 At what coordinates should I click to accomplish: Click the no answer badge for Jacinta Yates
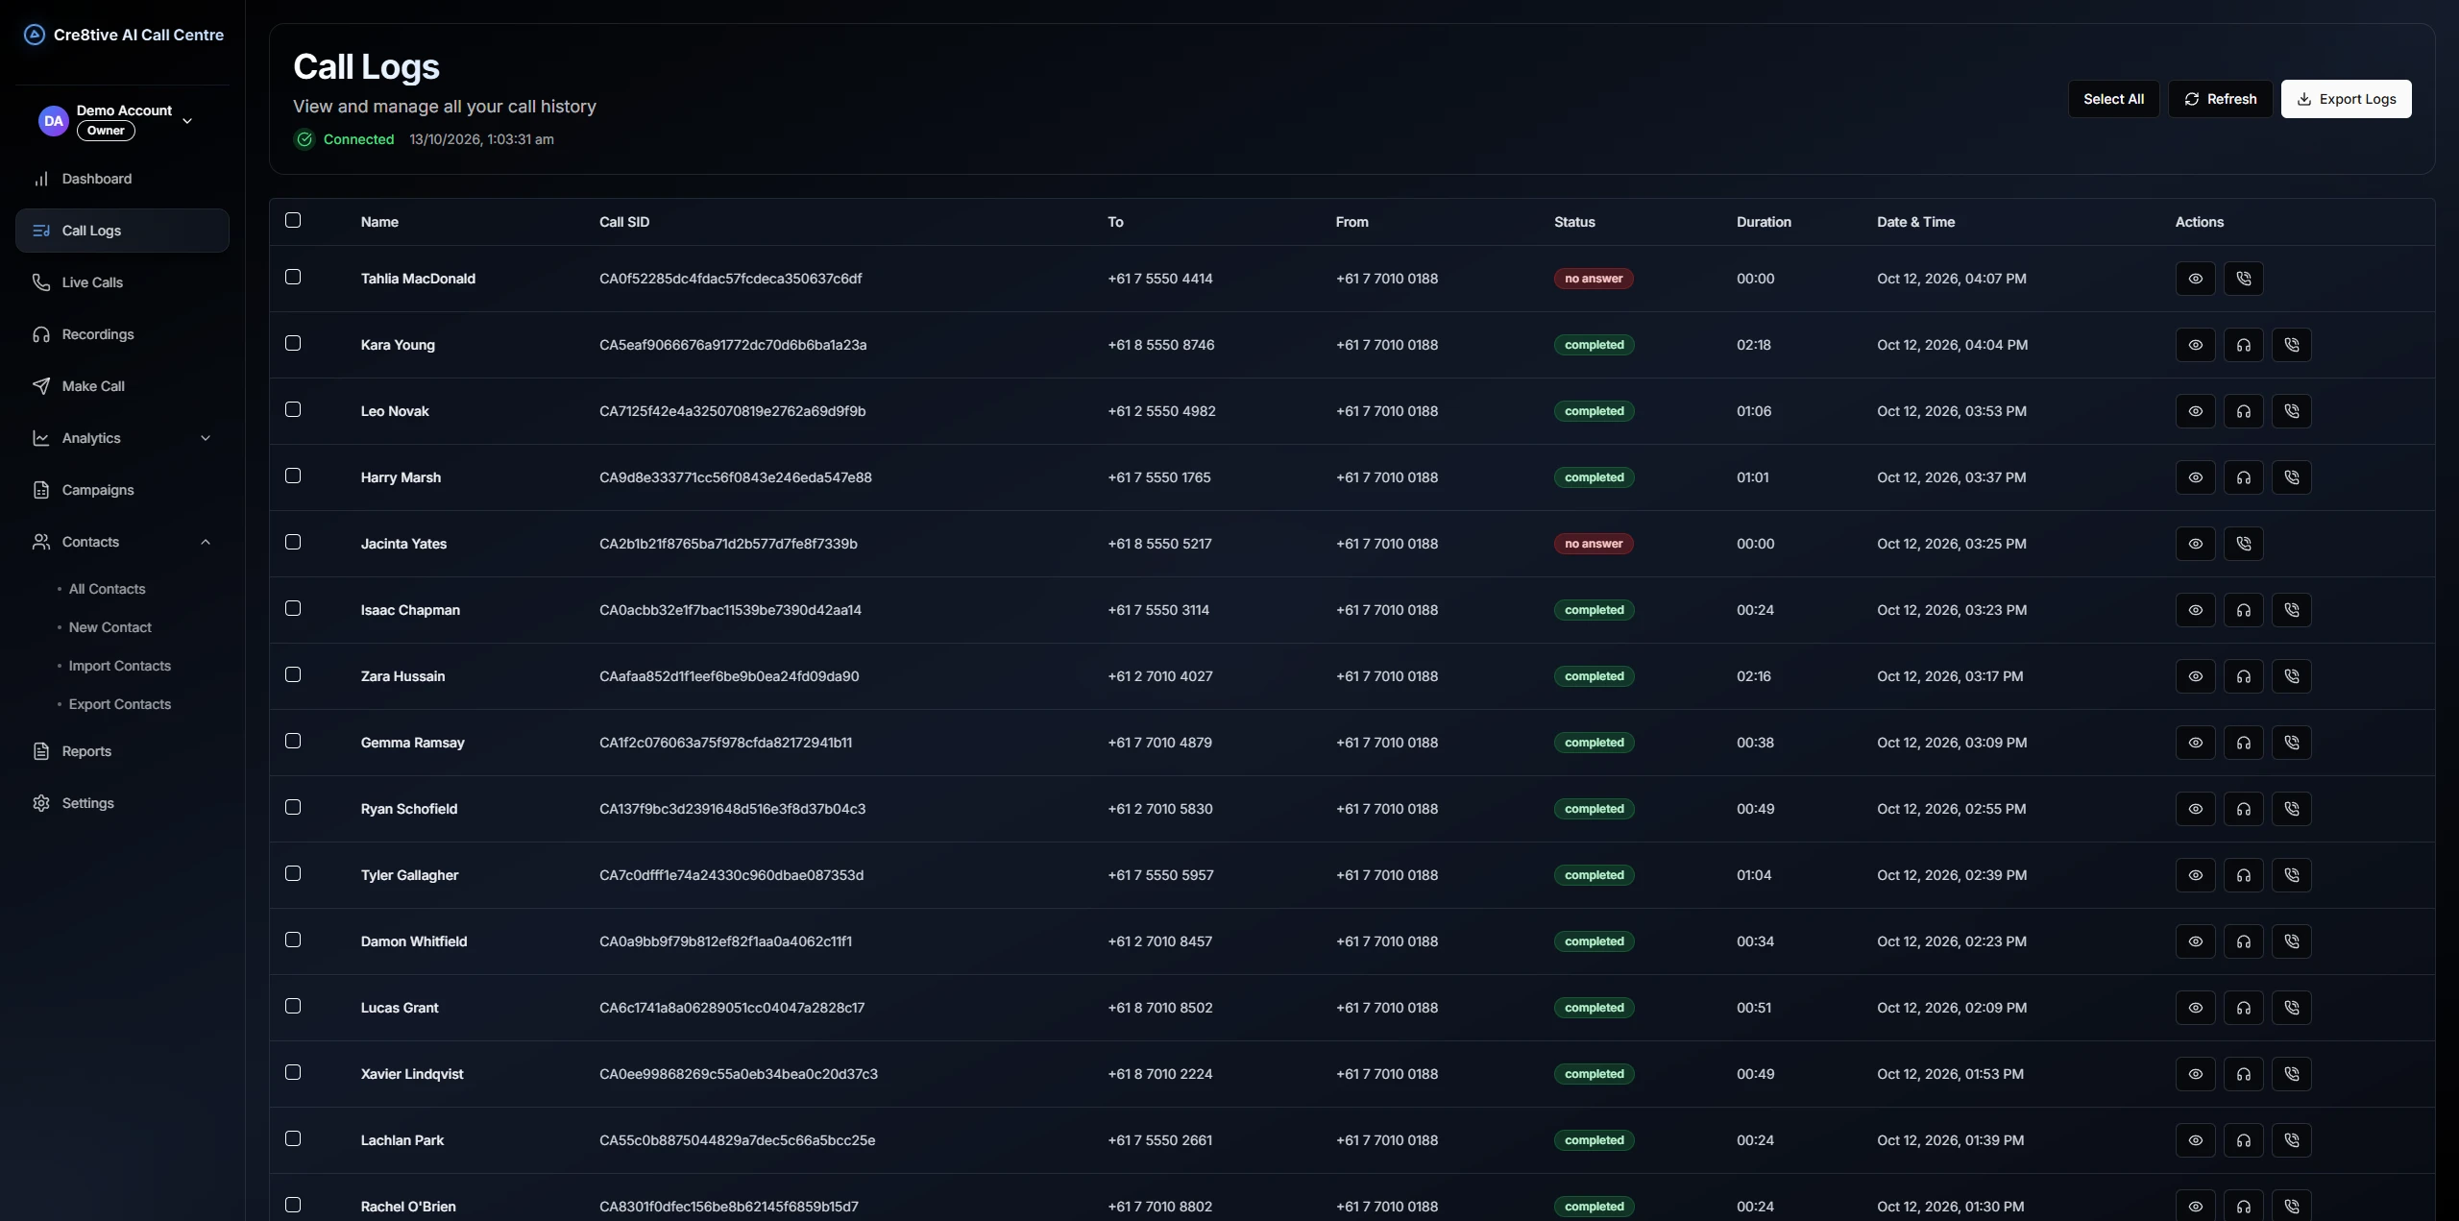pyautogui.click(x=1594, y=544)
